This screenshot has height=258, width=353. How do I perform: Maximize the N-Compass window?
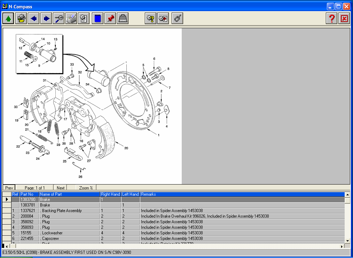click(x=339, y=7)
